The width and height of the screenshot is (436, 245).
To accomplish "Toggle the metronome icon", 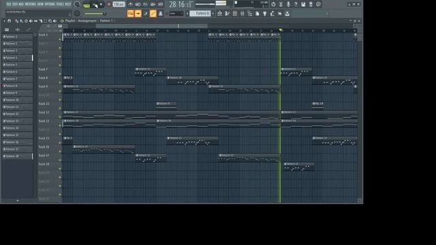I will [x=130, y=5].
